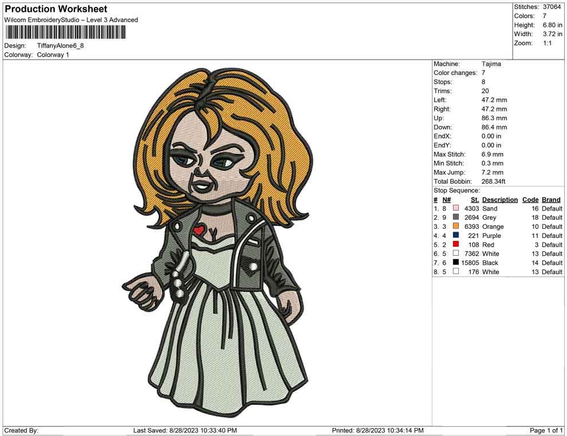This screenshot has height=436, width=567.
Task: Click the Machine value 'Tajima'
Action: [x=491, y=64]
